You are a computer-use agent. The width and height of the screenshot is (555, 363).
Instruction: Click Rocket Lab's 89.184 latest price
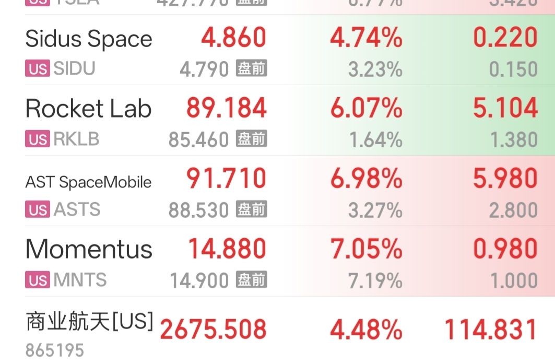[227, 108]
